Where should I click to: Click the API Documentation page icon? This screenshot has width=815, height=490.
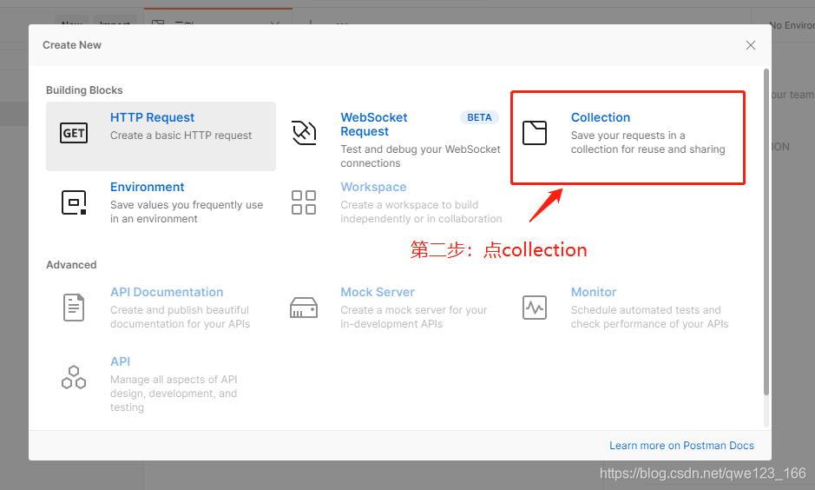pyautogui.click(x=74, y=308)
